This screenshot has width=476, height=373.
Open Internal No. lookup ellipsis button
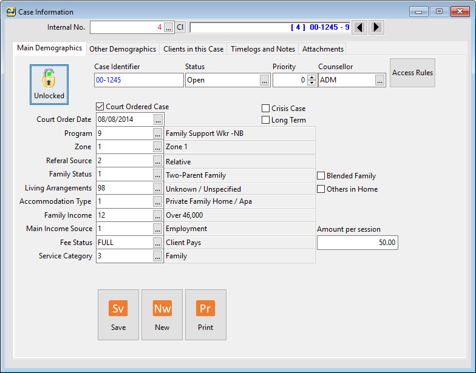pyautogui.click(x=169, y=27)
